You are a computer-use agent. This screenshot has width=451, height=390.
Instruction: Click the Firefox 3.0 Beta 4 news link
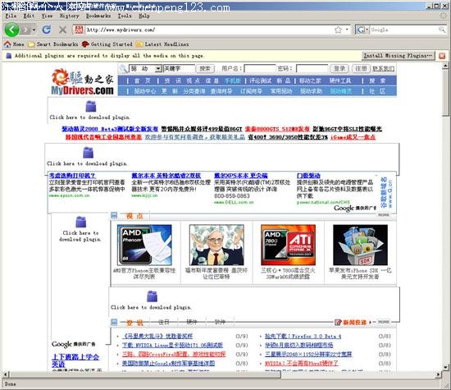303,336
